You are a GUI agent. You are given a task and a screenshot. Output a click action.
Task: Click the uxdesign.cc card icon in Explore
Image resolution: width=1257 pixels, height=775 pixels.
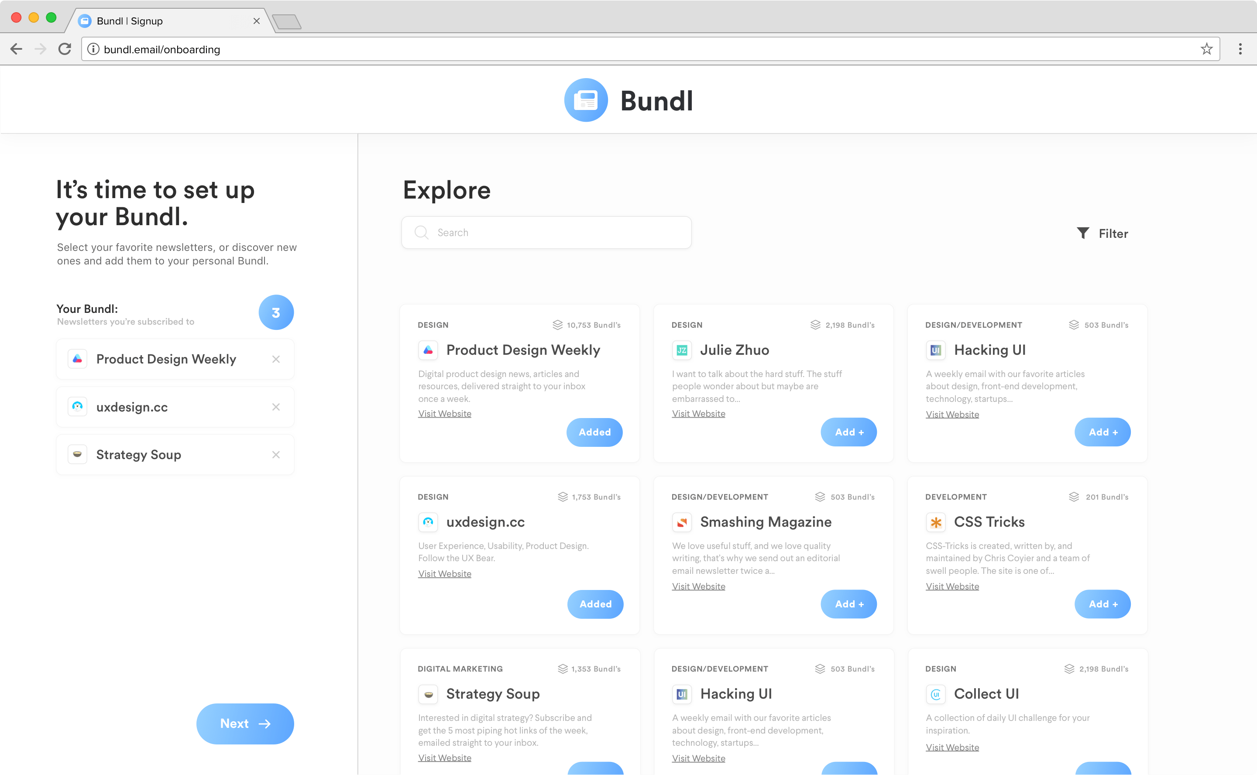click(x=428, y=522)
